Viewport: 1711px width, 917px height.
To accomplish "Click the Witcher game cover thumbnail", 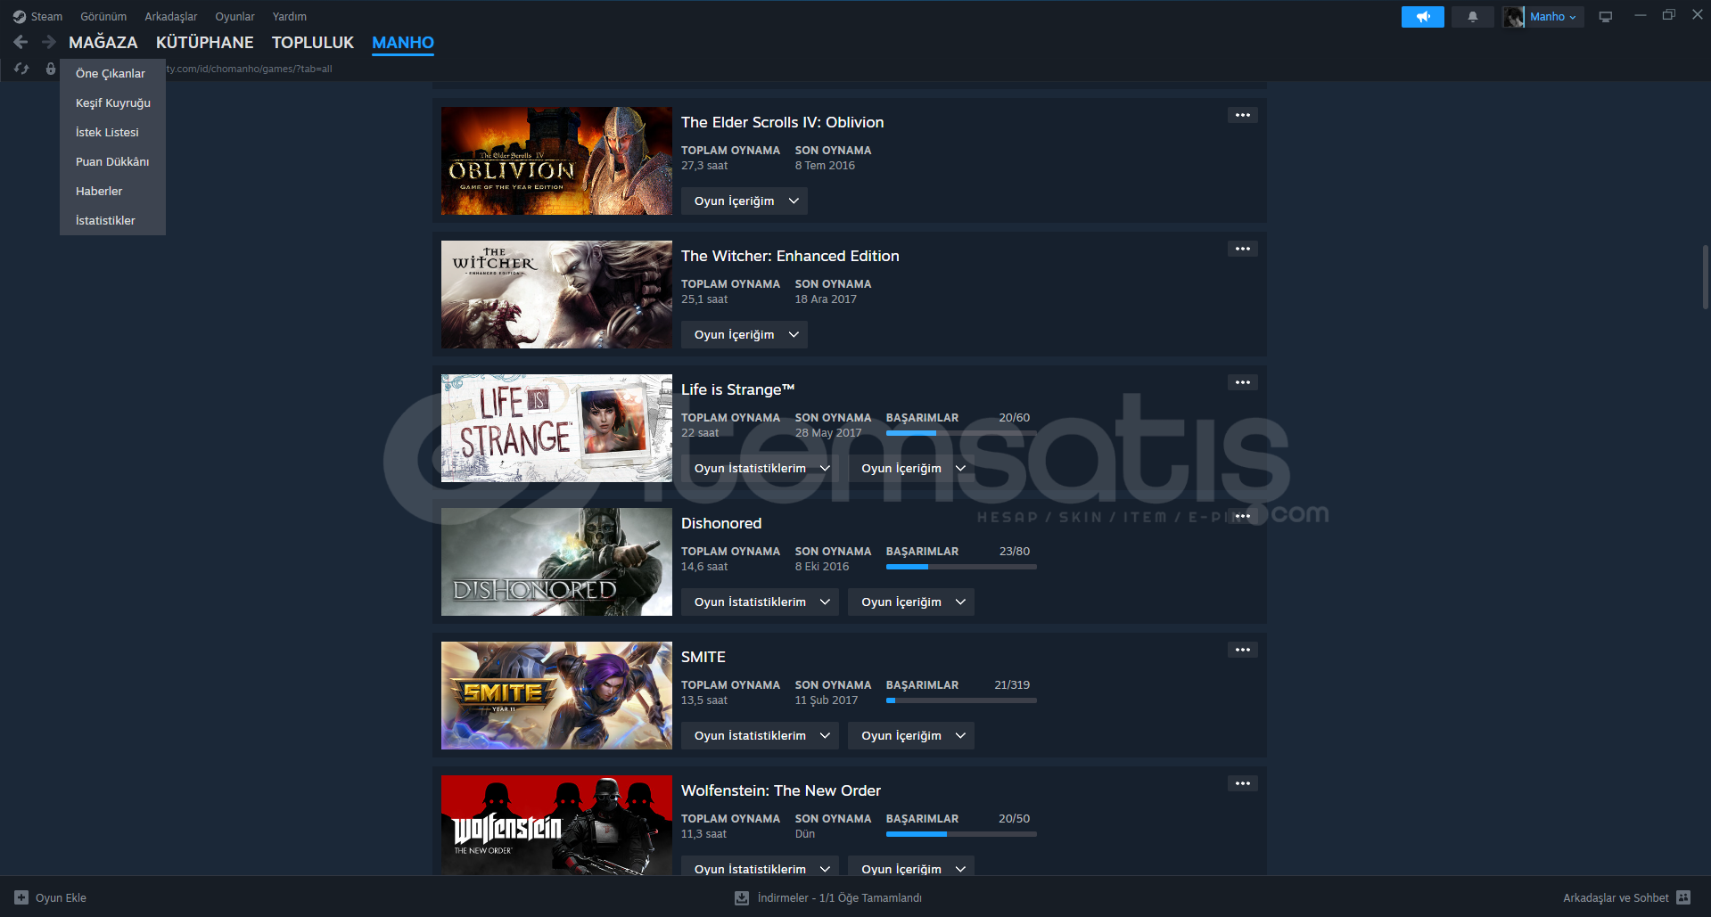I will [556, 294].
